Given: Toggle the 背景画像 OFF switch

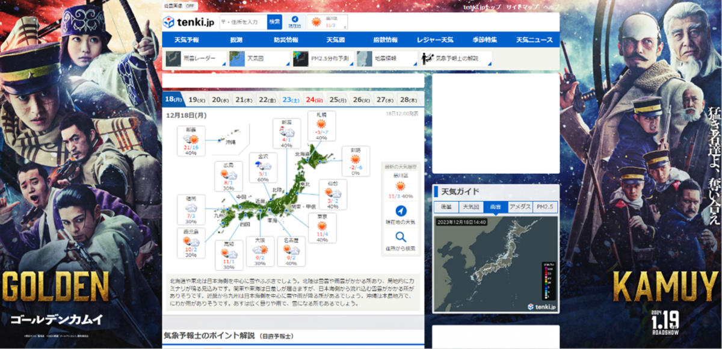Looking at the screenshot, I should click(x=190, y=5).
